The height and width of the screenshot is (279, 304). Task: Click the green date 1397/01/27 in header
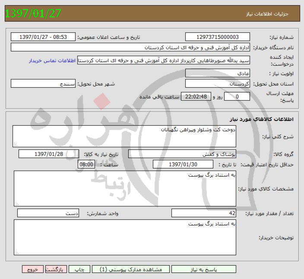[x=33, y=13]
